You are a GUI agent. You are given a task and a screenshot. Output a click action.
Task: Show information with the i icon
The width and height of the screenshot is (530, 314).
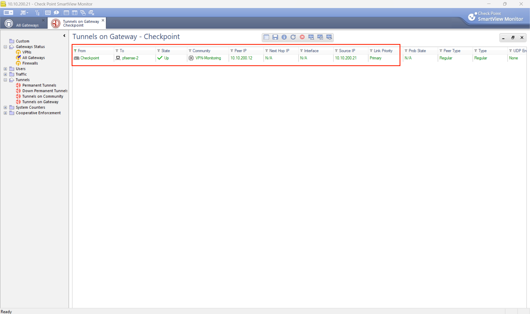click(284, 37)
